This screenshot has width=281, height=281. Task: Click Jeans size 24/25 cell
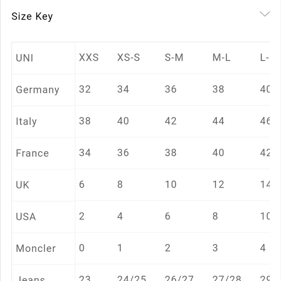(x=132, y=278)
